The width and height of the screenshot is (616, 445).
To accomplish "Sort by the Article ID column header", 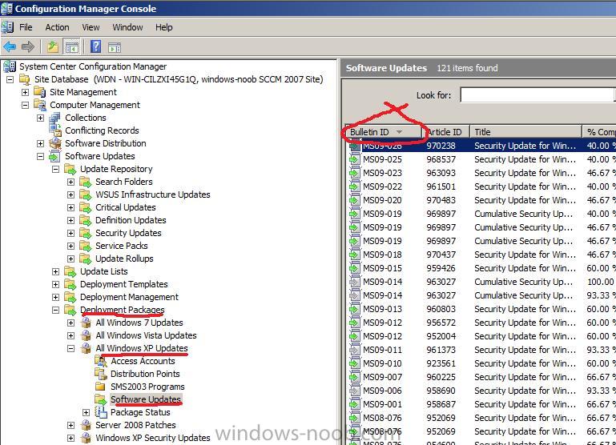I will [x=446, y=132].
